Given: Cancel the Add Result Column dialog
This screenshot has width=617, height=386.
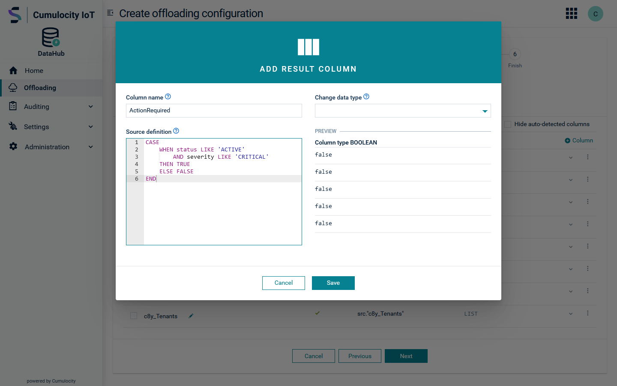Looking at the screenshot, I should click(x=284, y=283).
